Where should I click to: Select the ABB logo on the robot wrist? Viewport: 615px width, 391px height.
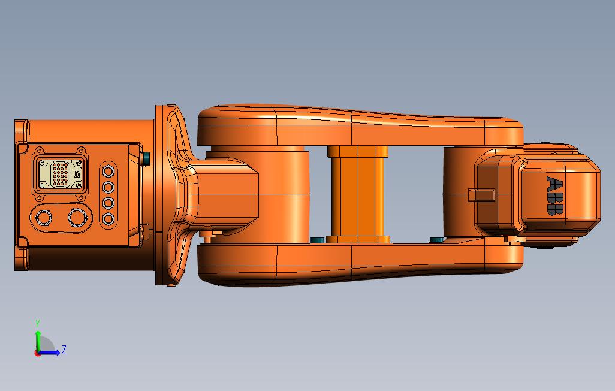click(x=554, y=195)
